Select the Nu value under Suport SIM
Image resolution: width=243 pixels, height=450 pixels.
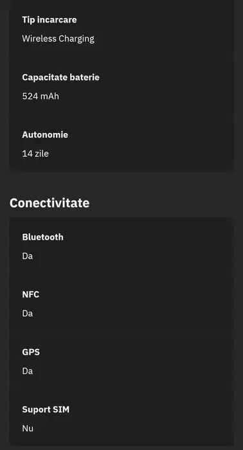(28, 429)
